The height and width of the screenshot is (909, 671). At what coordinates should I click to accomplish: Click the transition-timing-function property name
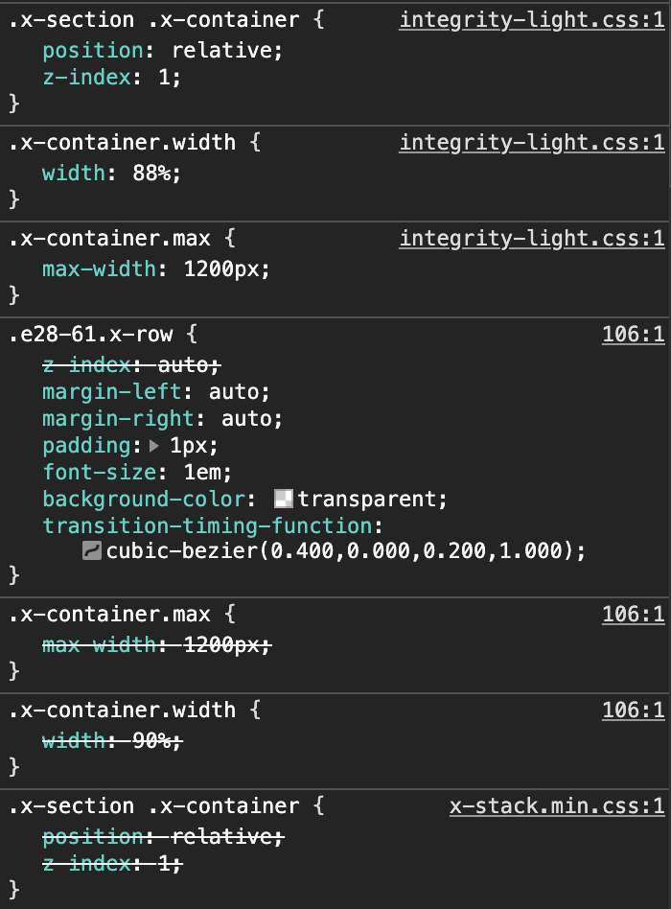tap(206, 525)
